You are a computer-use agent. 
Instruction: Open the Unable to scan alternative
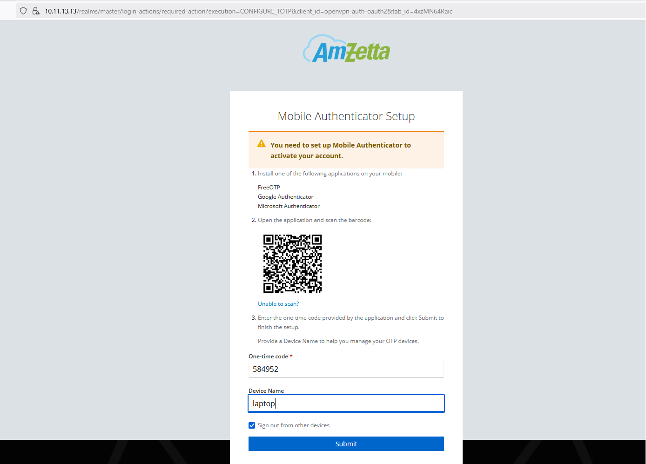278,303
